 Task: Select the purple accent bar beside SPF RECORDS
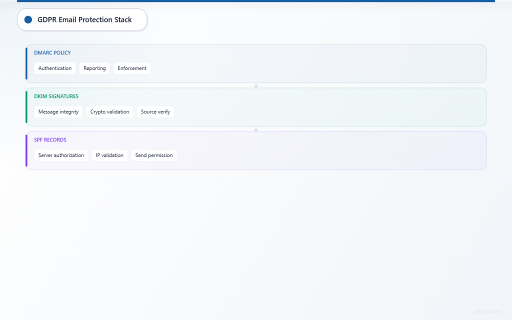click(x=26, y=150)
